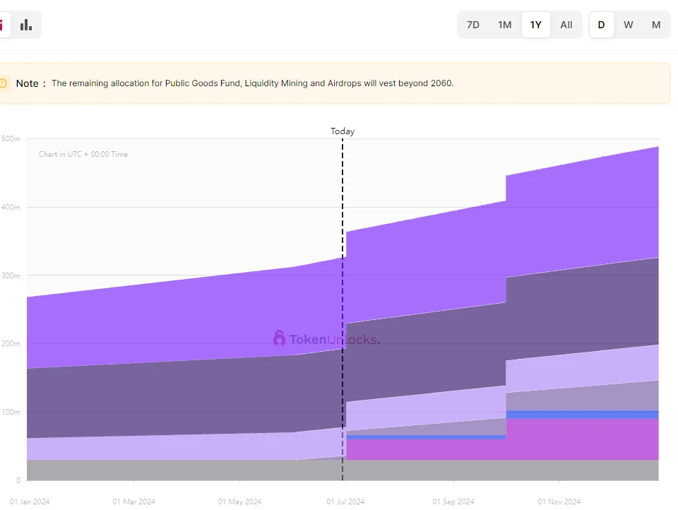678x510 pixels.
Task: Click the yellow info icon beside Note
Action: pyautogui.click(x=3, y=83)
